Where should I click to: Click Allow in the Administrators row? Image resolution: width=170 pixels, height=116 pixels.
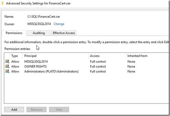[x=15, y=71]
